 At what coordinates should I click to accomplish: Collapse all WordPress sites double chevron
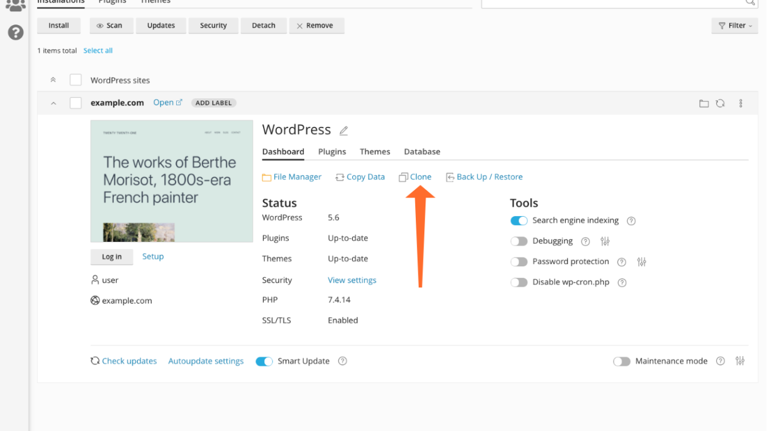click(x=53, y=80)
